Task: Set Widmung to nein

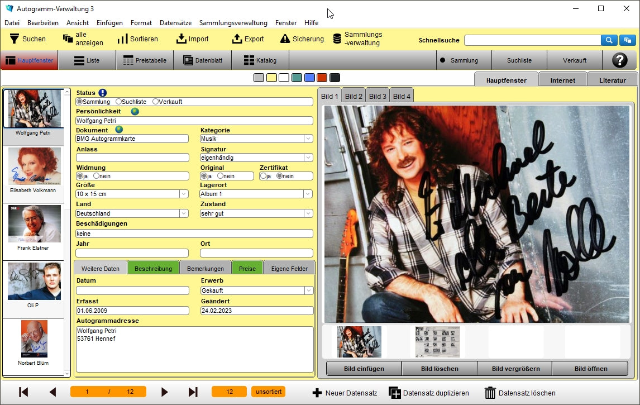Action: click(x=96, y=176)
